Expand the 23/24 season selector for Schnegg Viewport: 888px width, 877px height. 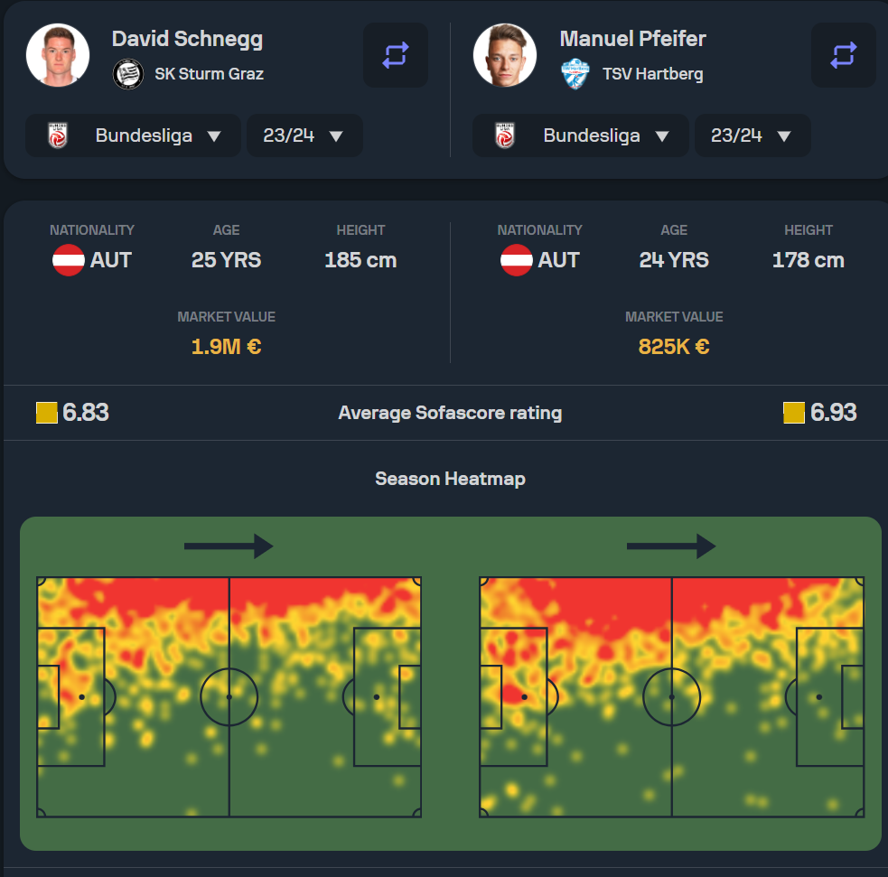(304, 135)
